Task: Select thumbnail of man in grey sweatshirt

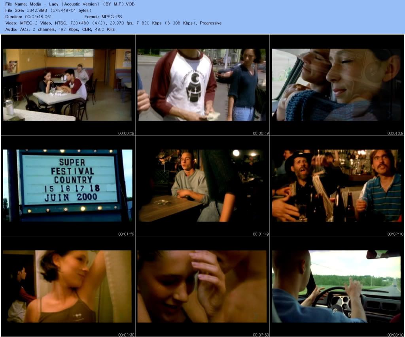Action: (x=202, y=186)
